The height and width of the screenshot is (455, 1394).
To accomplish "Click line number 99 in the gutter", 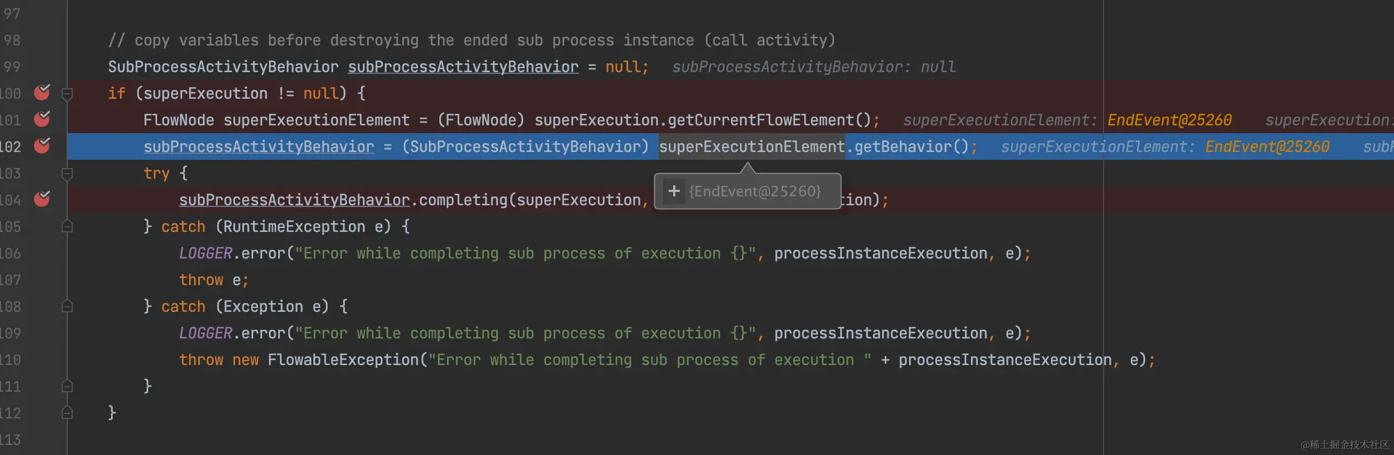I will [12, 67].
